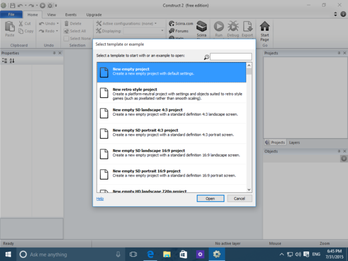Click the template search input field
348x261 pixels.
pos(231,57)
